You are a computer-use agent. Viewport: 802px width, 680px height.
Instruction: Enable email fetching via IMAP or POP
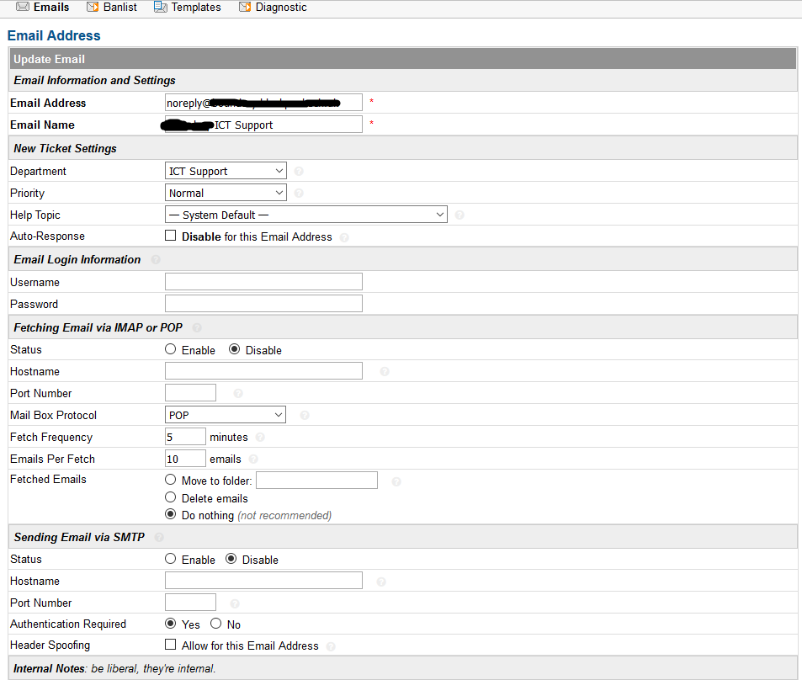point(170,348)
